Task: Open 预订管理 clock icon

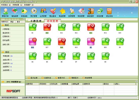Action: point(34,13)
